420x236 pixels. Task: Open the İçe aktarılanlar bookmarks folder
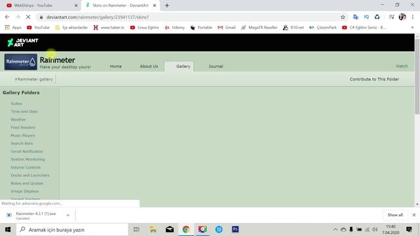click(72, 28)
